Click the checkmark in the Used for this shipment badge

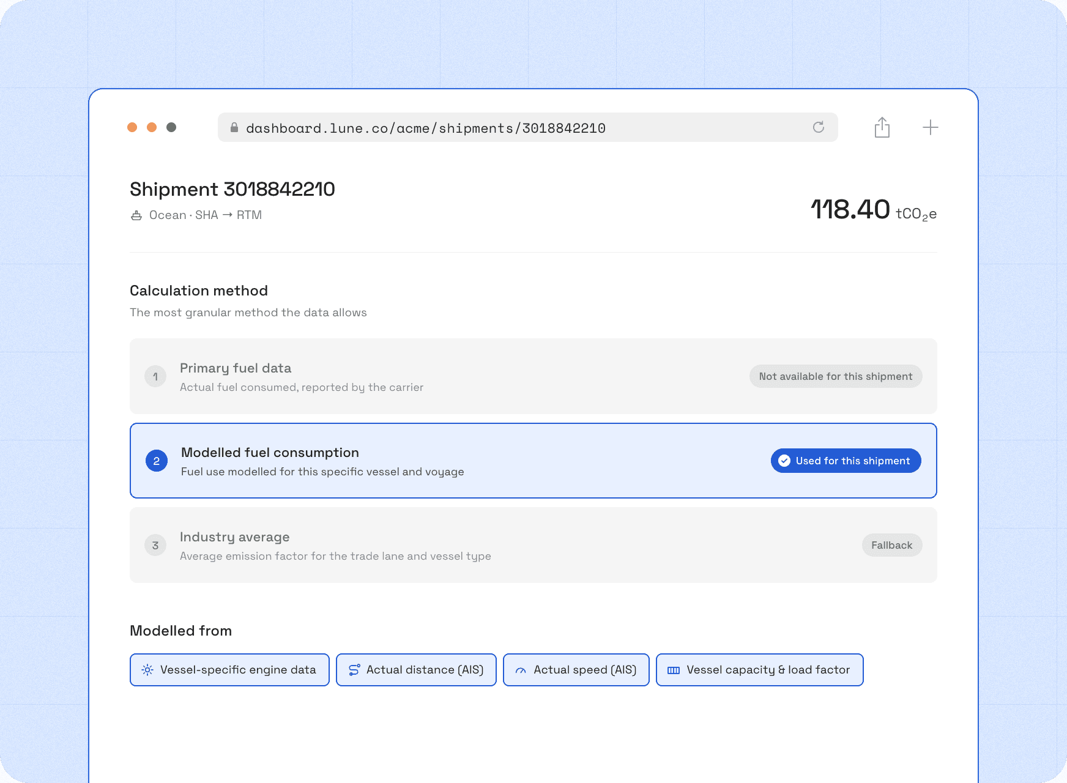click(784, 461)
